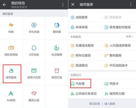
Task: Tap the 中石油加油卡 text label
Action: tap(118, 66)
